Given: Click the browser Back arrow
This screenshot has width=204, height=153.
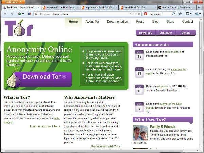Looking at the screenshot, I should [5, 14].
